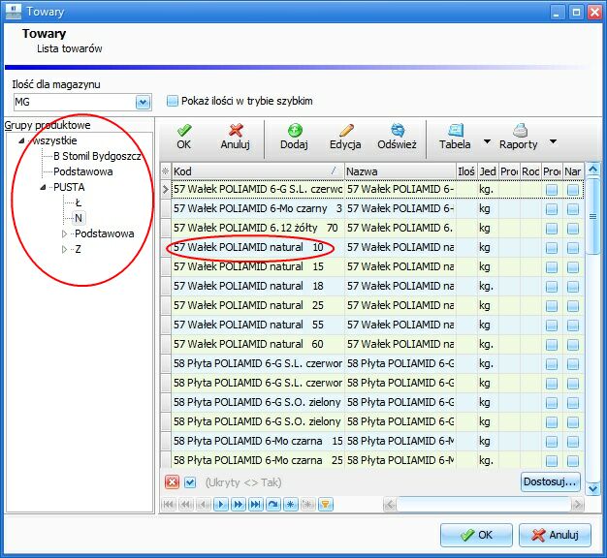The height and width of the screenshot is (558, 607).
Task: Open the MG warehouse dropdown
Action: click(143, 102)
